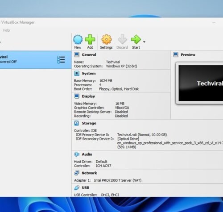Click the General section icon
Image resolution: width=223 pixels, height=212 pixels.
click(x=77, y=54)
